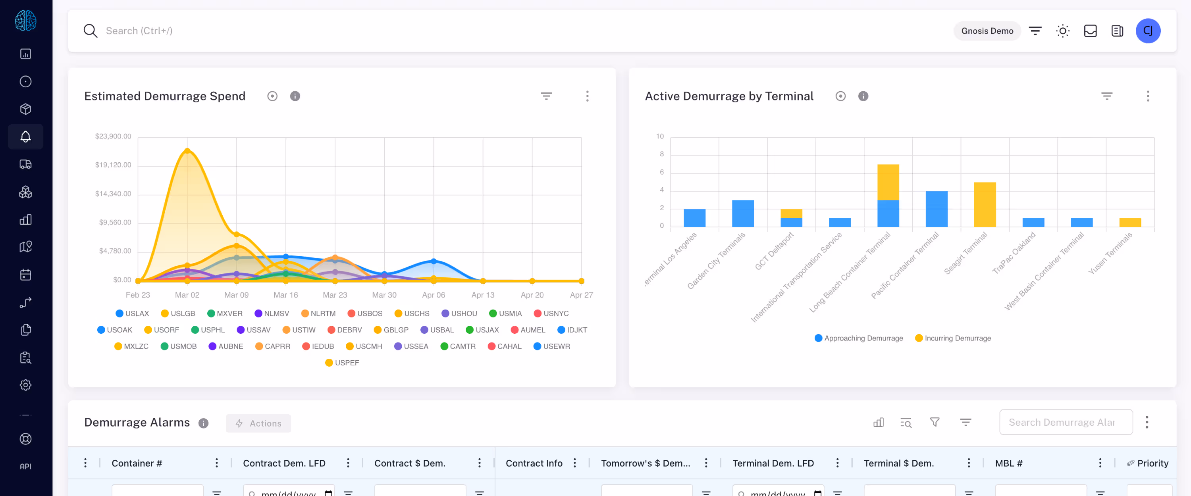The image size is (1191, 496).
Task: Click the map pin icon in sidebar
Action: (25, 247)
